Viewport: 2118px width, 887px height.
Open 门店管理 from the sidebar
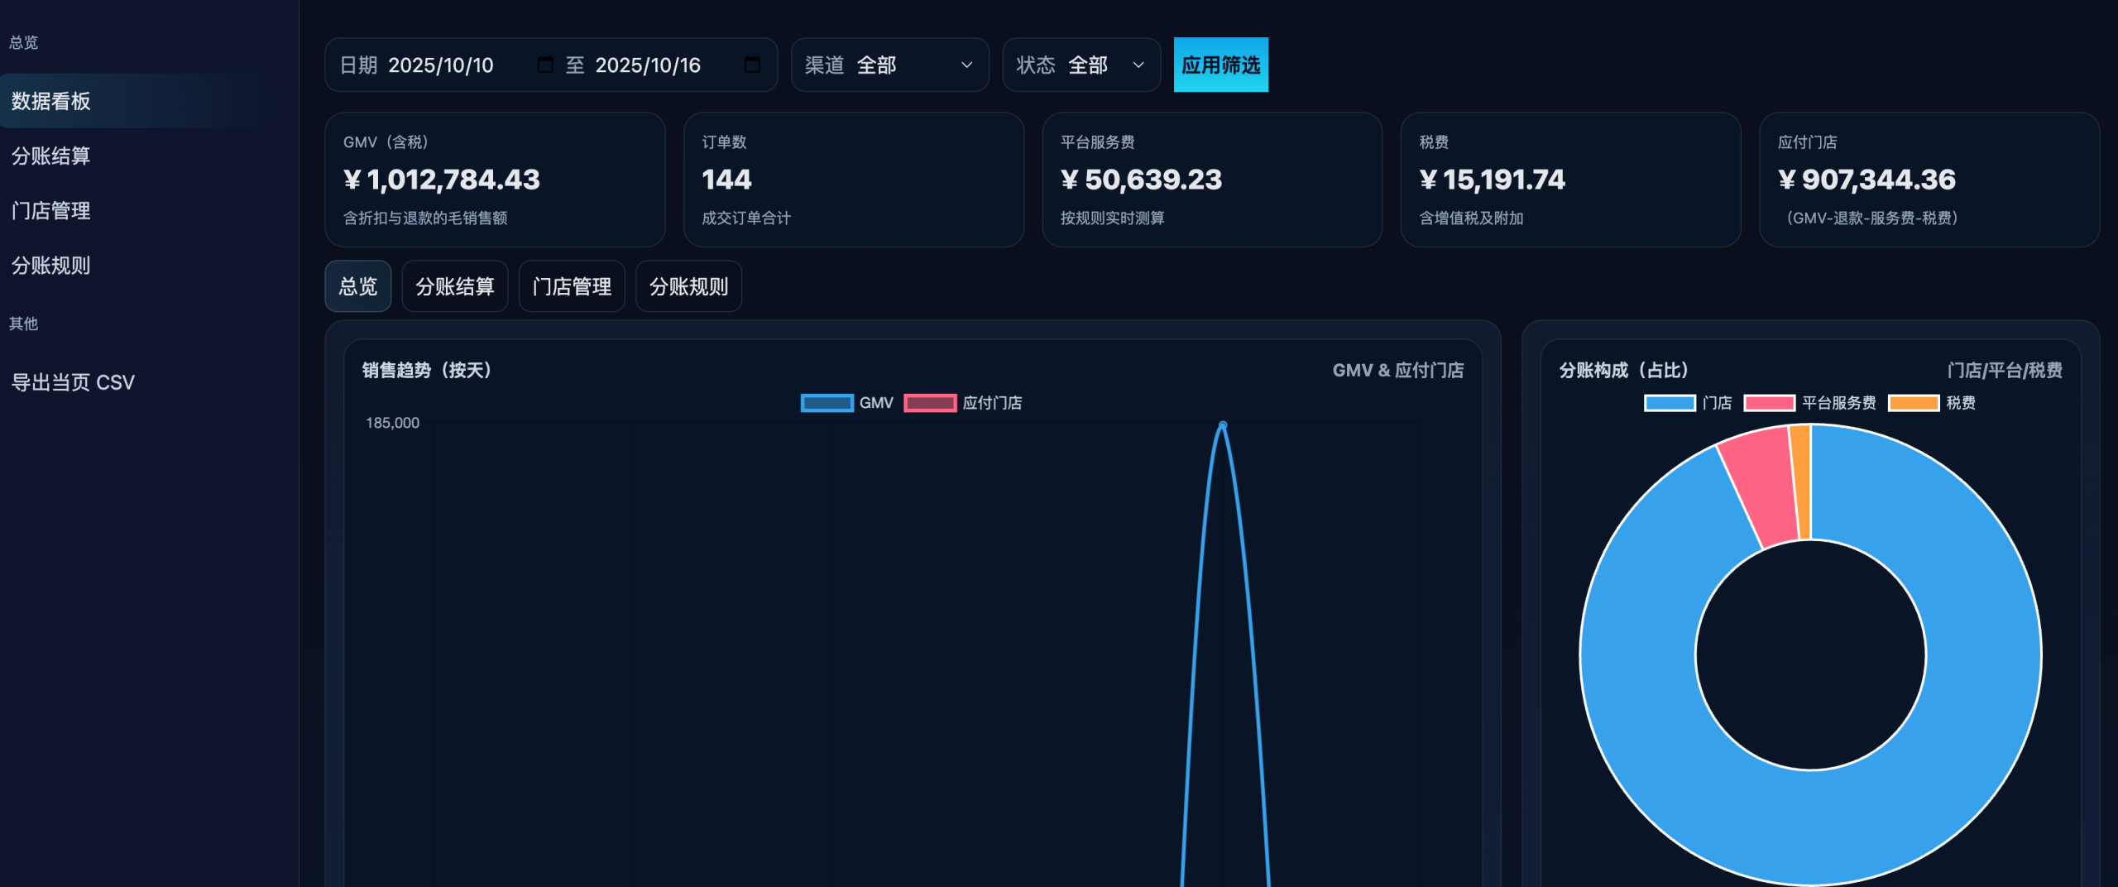50,210
